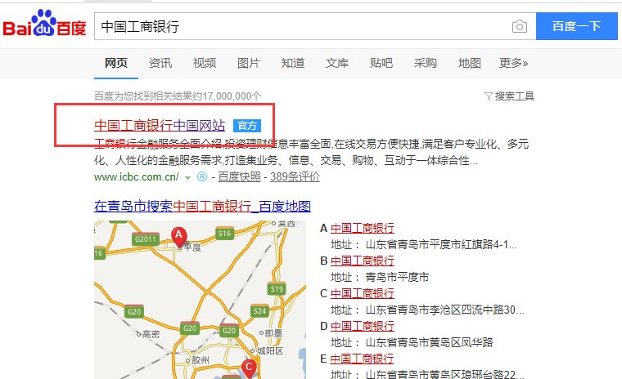Screen dimensions: 622x379
Task: Switch to the 地图 tab
Action: pyautogui.click(x=470, y=63)
